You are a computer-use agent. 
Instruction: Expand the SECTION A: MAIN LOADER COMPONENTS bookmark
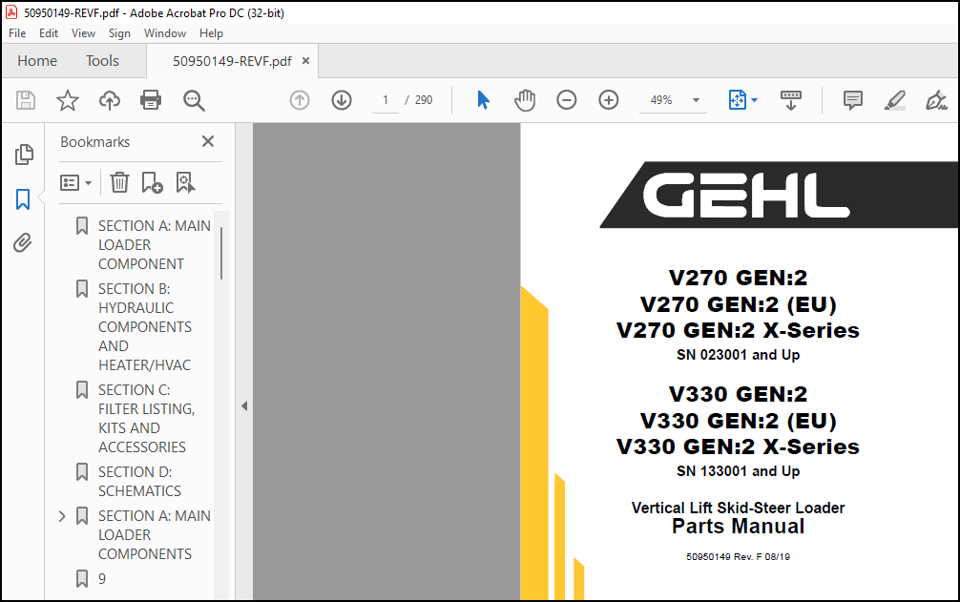(x=62, y=516)
